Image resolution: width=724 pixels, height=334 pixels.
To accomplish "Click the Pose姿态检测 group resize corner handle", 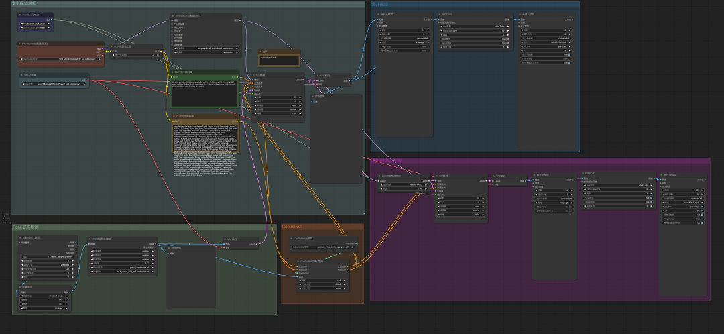I will 276,313.
